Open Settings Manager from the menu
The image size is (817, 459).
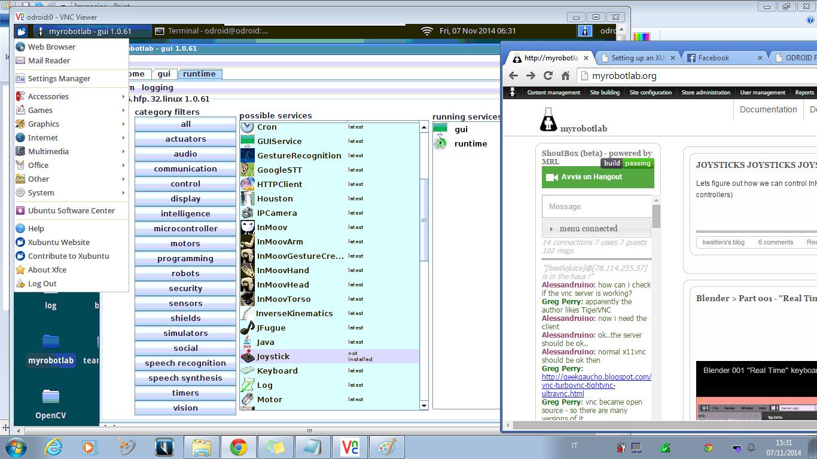(x=71, y=78)
